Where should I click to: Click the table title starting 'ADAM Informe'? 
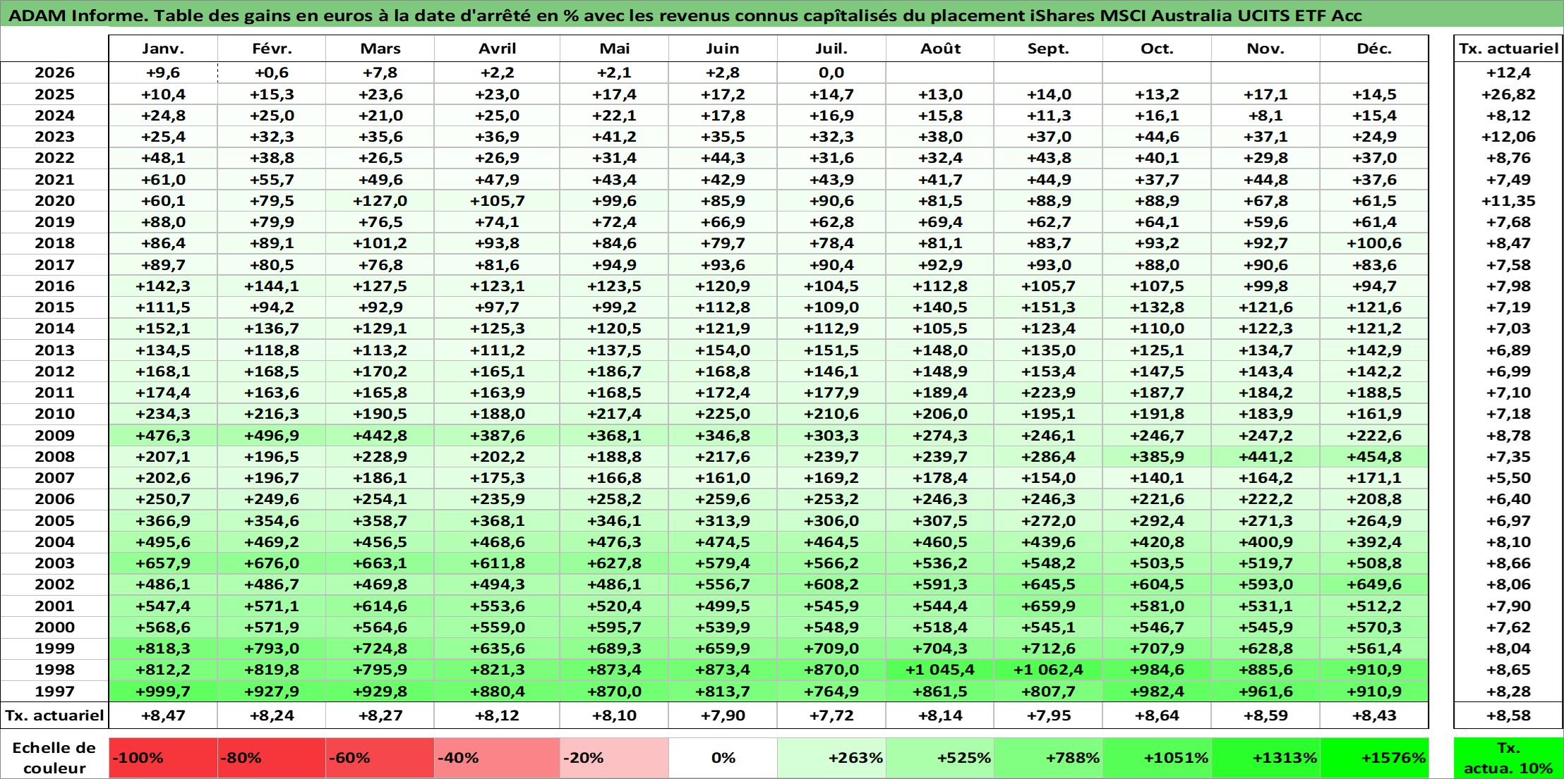tap(685, 15)
